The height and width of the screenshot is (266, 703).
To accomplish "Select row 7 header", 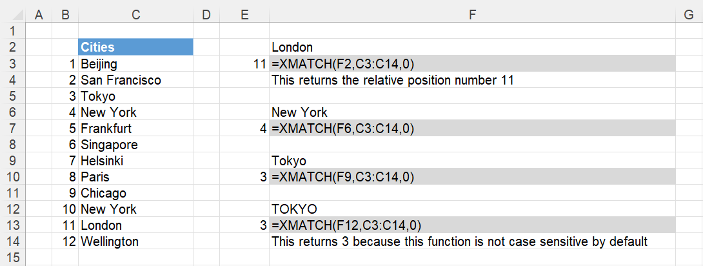I will pos(12,128).
